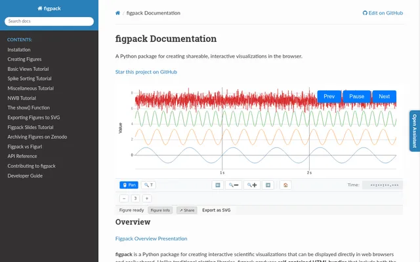Open the Figure Info dialog
420x262 pixels.
[x=160, y=210]
